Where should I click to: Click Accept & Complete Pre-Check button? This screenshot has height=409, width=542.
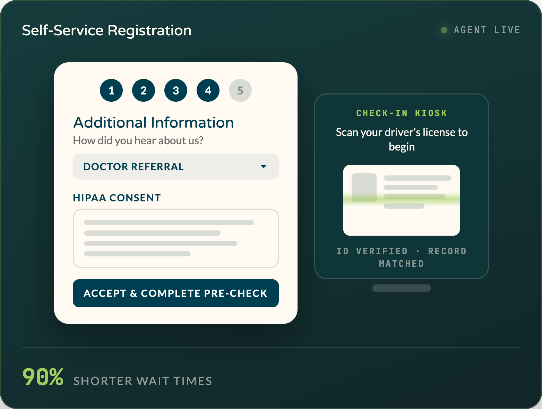pyautogui.click(x=176, y=293)
